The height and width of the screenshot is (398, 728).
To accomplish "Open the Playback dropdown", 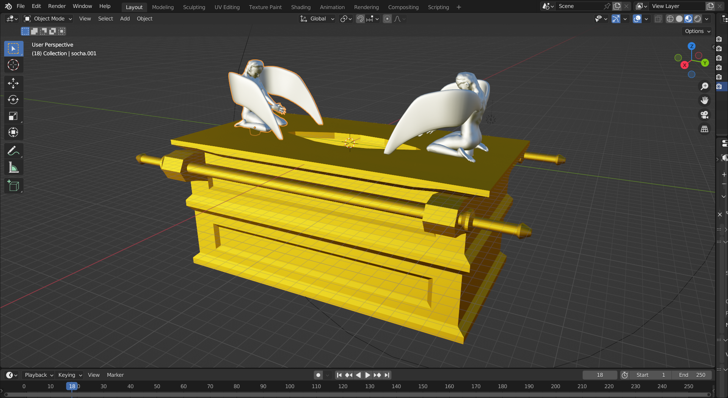I will pyautogui.click(x=39, y=375).
